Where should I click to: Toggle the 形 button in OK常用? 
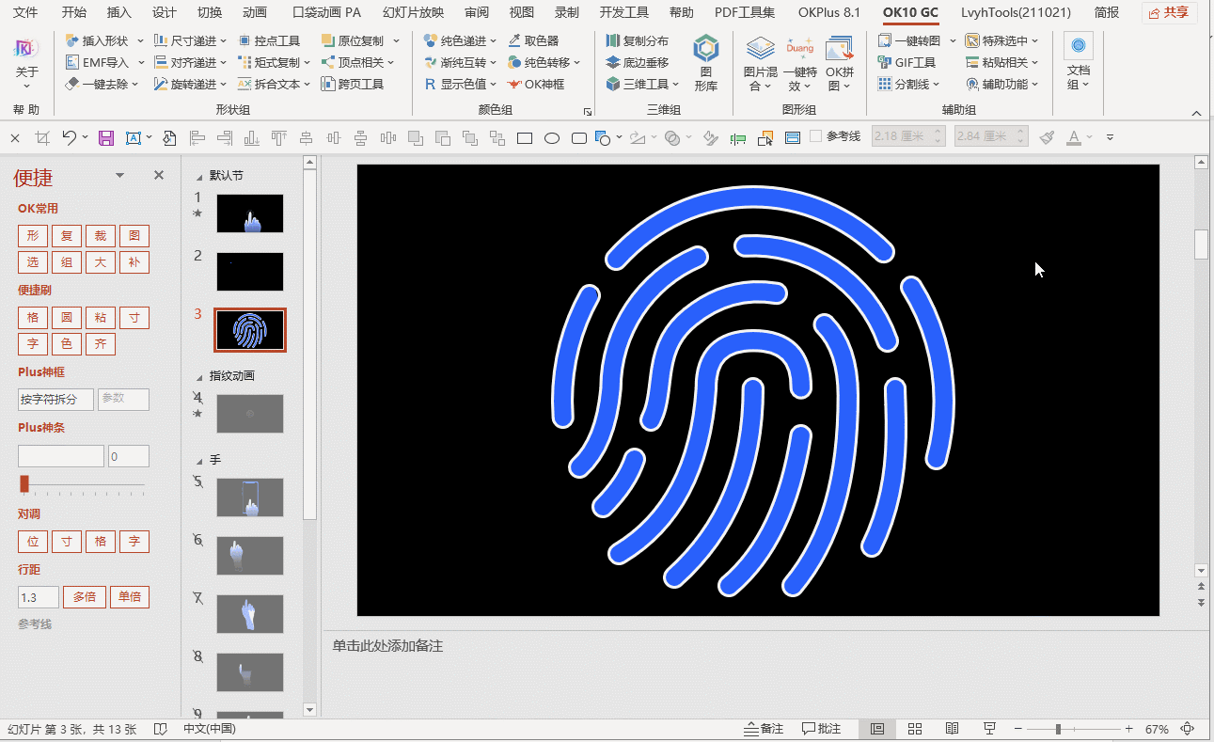click(x=33, y=236)
